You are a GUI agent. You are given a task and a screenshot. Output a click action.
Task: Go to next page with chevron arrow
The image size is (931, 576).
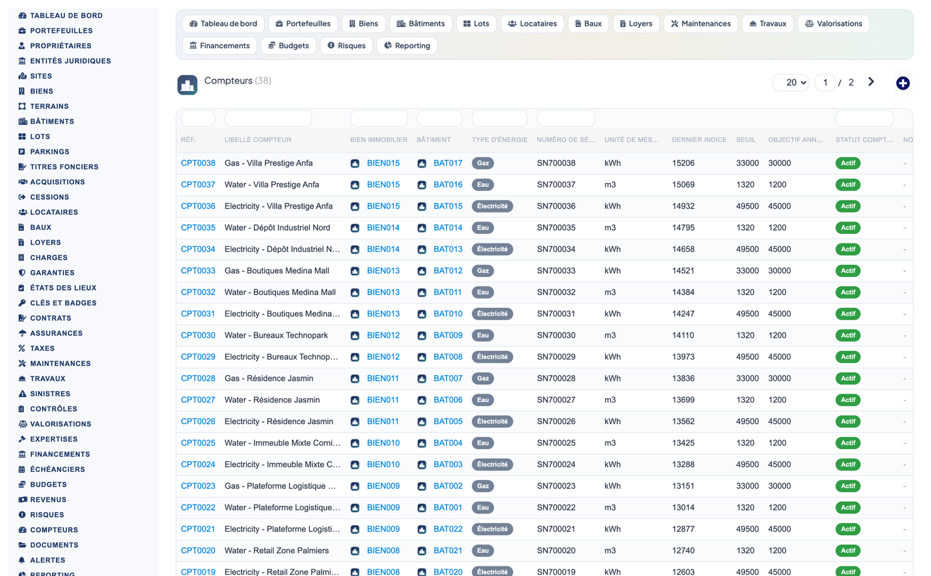click(871, 82)
